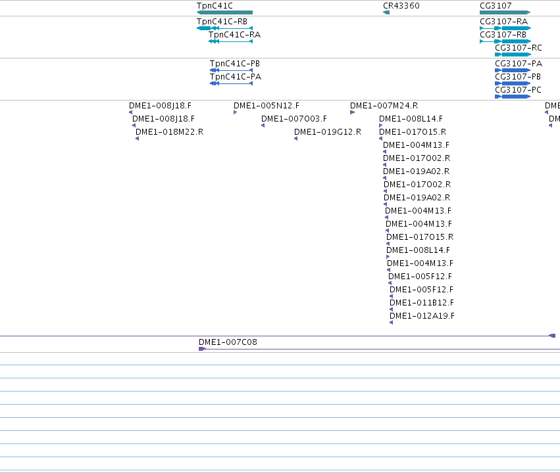Click the DME1-007M24.R feature label
The image size is (560, 473).
click(384, 106)
